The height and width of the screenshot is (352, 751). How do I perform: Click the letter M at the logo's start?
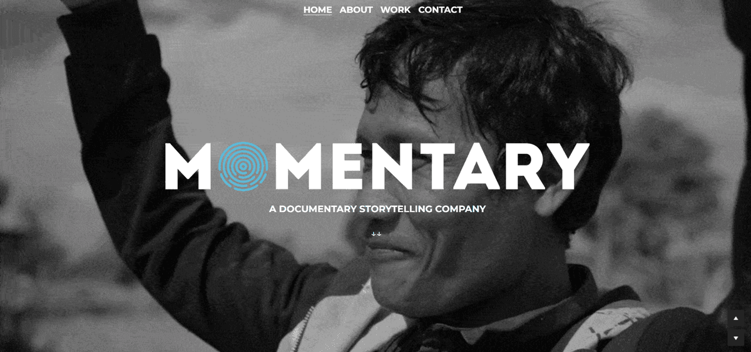pyautogui.click(x=189, y=166)
